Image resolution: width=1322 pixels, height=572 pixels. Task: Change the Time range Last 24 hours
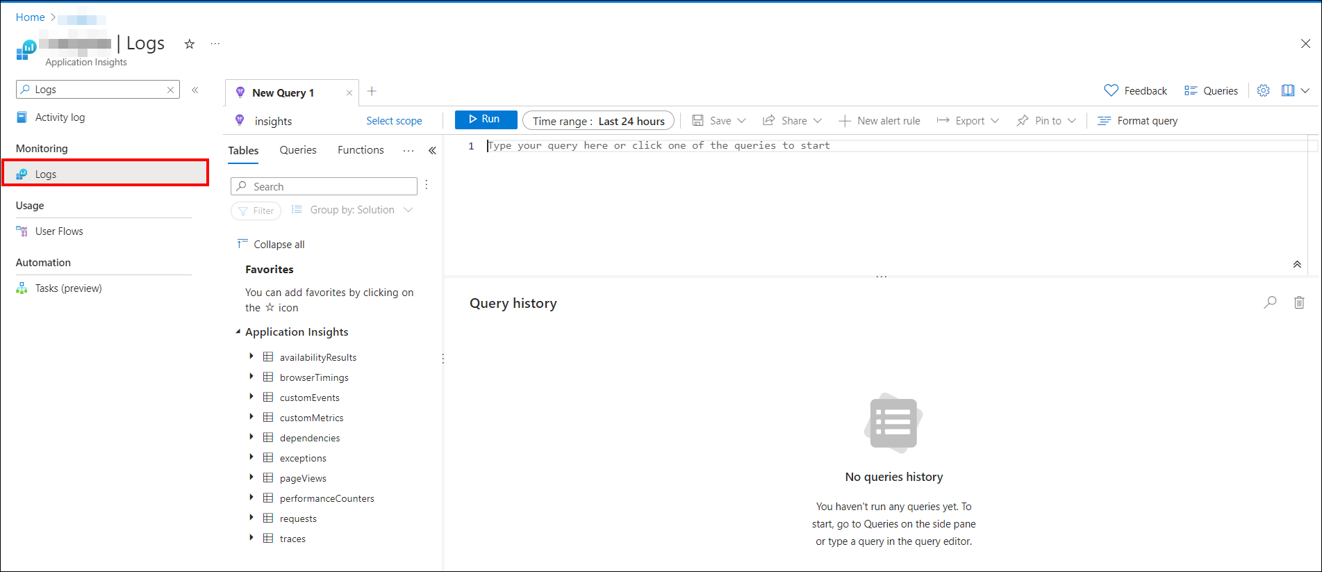[x=598, y=121]
